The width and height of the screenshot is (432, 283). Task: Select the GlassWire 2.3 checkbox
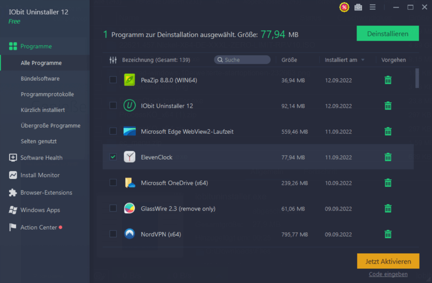pos(113,208)
